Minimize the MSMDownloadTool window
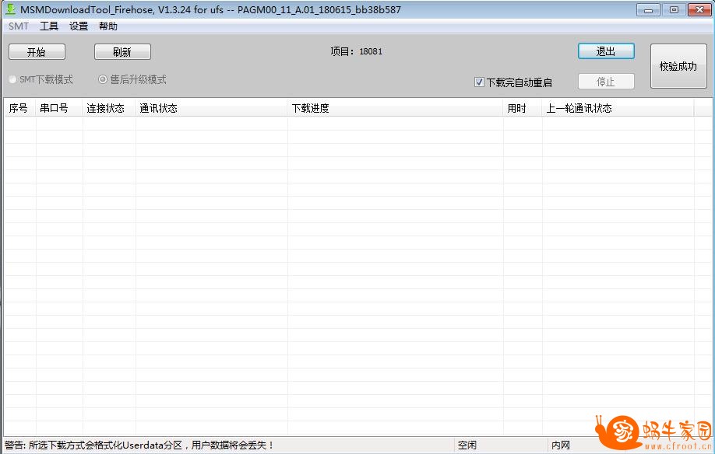Image resolution: width=715 pixels, height=454 pixels. pos(648,9)
